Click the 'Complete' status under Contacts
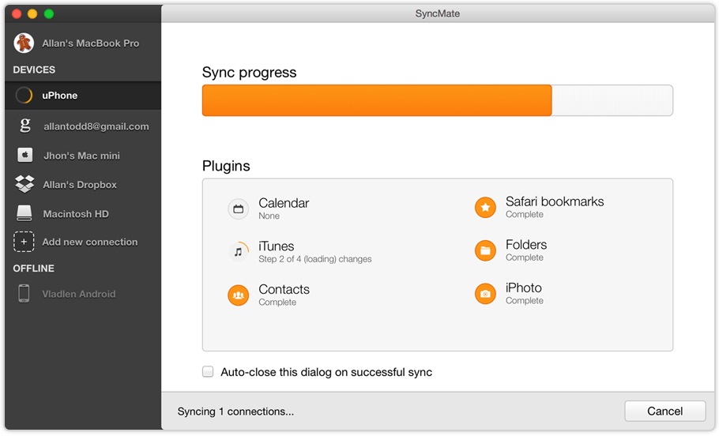The height and width of the screenshot is (436, 719). (x=277, y=303)
